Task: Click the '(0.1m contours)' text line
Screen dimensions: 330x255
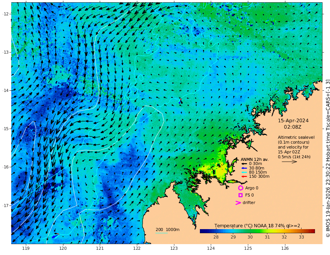Action: click(294, 142)
